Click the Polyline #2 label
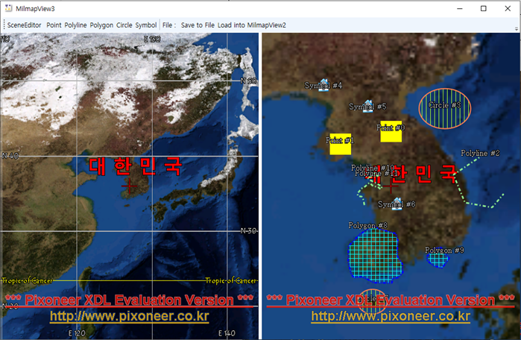The height and width of the screenshot is (340, 521). (x=480, y=153)
